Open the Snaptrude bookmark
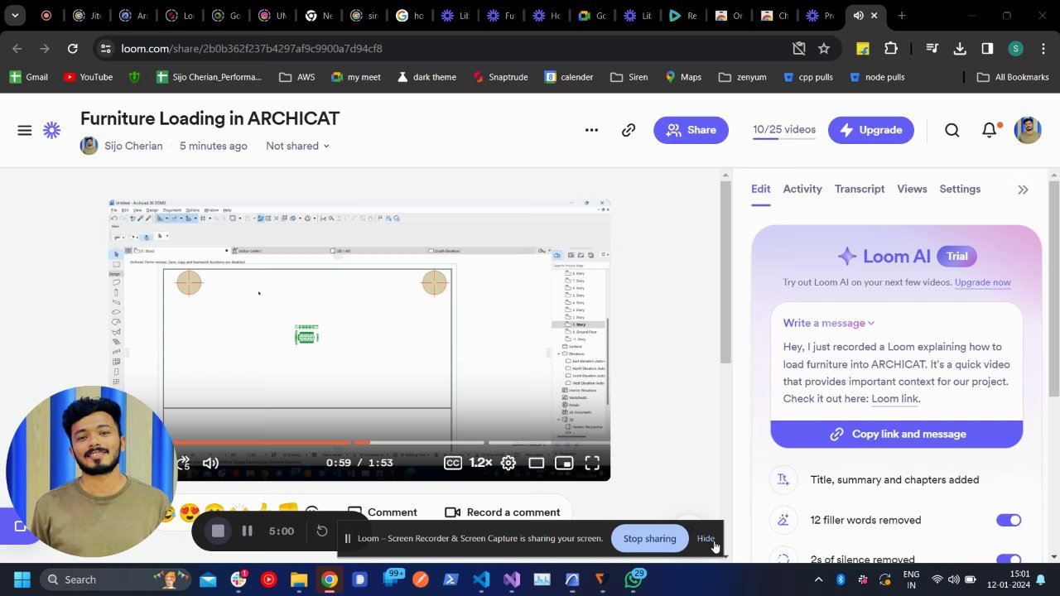Image resolution: width=1060 pixels, height=596 pixels. (499, 77)
